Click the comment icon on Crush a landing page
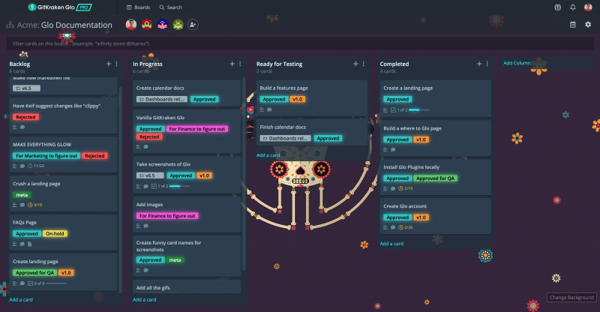The image size is (600, 312). point(22,205)
